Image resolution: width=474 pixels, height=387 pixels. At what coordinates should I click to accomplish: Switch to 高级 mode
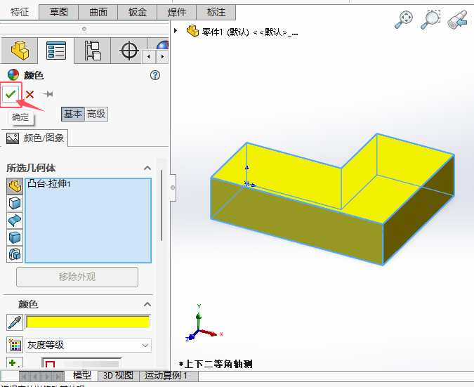(x=96, y=114)
